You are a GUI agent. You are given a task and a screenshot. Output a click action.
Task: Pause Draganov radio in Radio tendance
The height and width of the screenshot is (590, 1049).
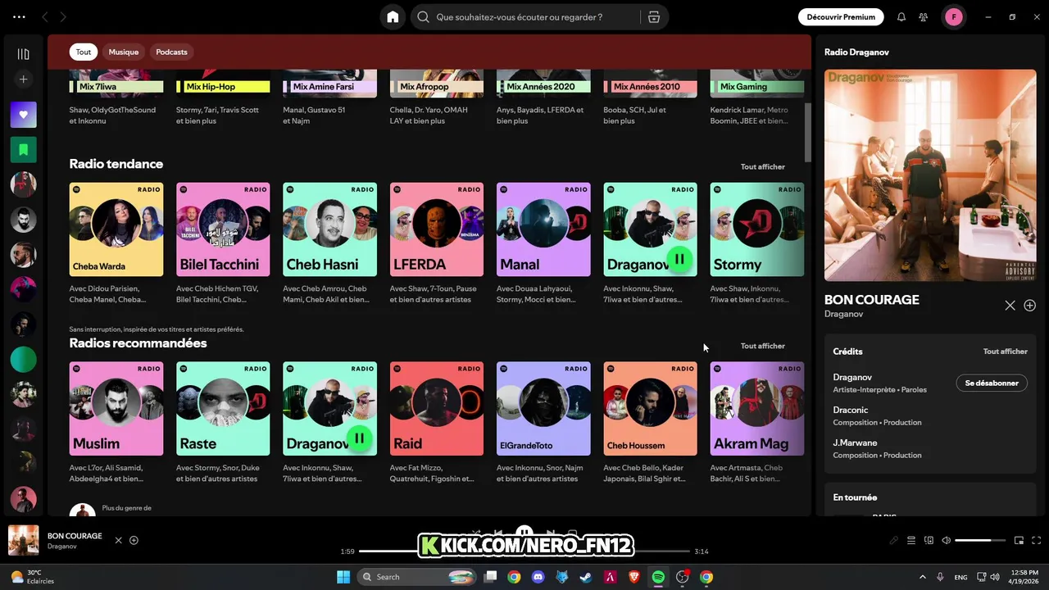tap(679, 259)
